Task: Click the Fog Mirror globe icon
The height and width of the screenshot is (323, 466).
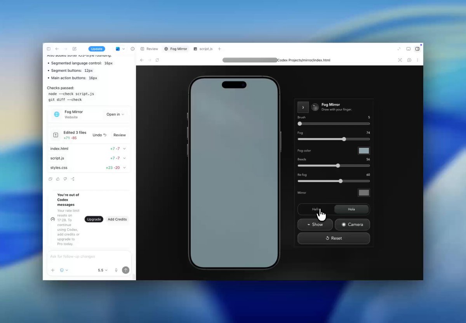Action: 57,114
